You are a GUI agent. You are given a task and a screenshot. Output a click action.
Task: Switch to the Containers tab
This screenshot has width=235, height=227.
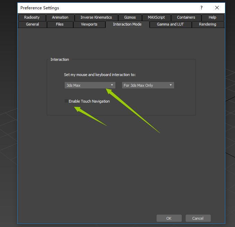[186, 17]
